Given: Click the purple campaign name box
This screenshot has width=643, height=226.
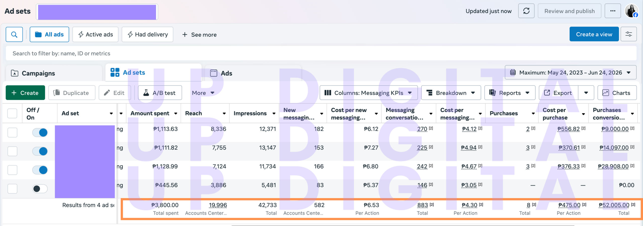Looking at the screenshot, I should pos(97,12).
